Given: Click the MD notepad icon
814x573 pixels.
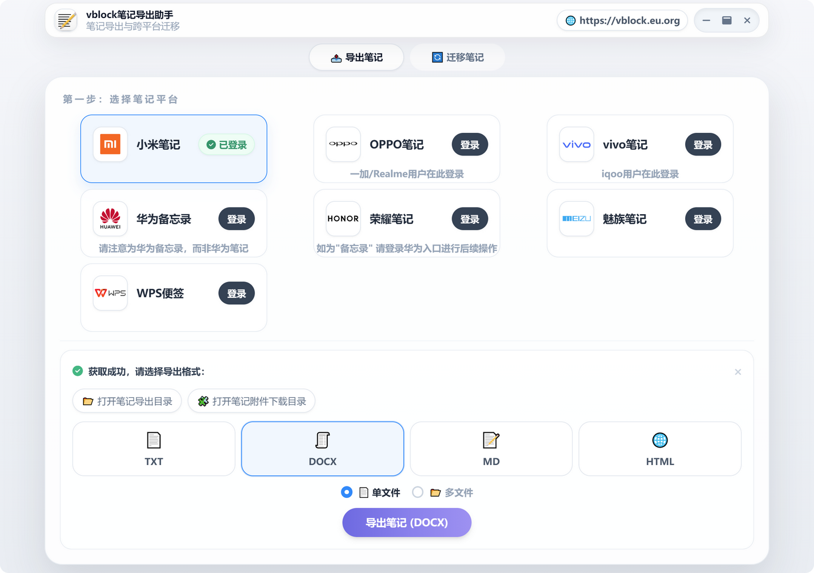Looking at the screenshot, I should (491, 440).
